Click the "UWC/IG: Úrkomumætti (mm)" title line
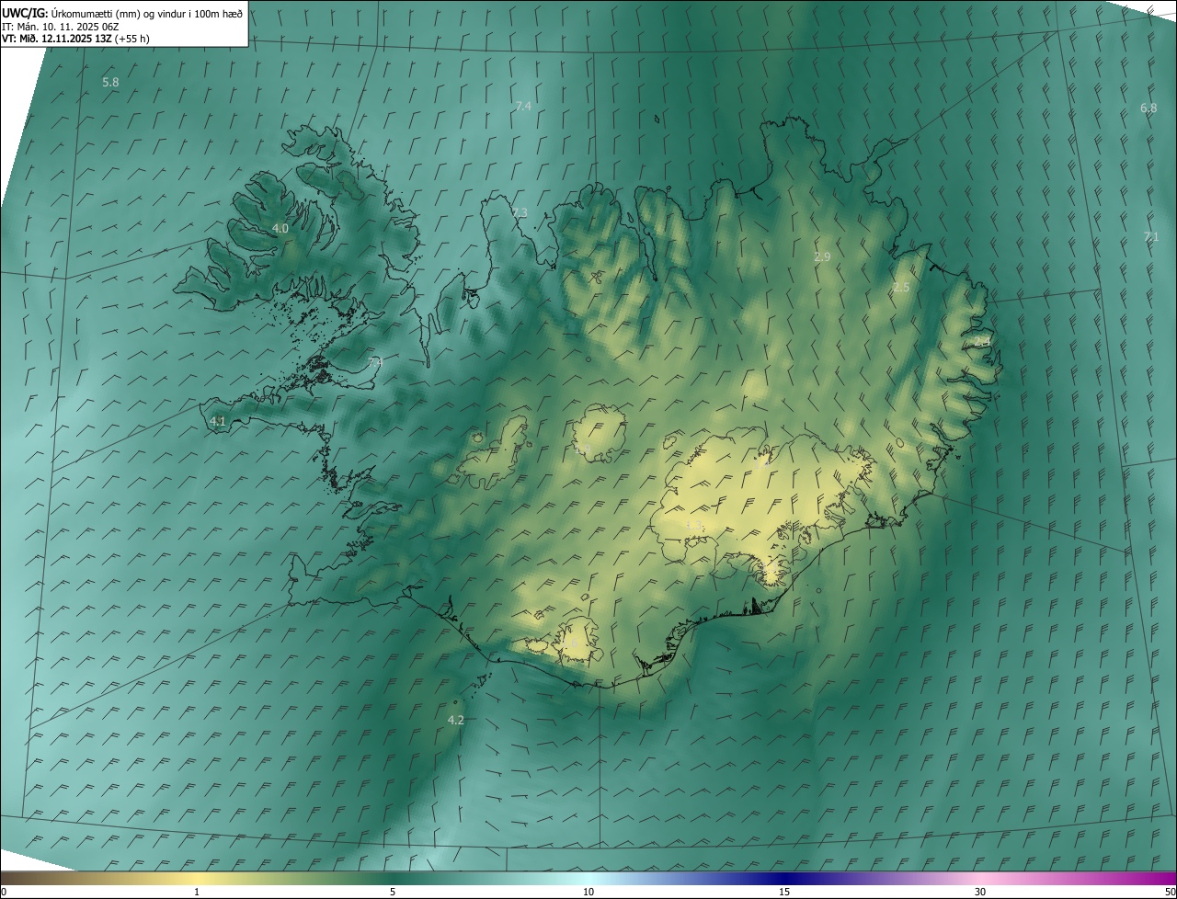 (x=122, y=13)
